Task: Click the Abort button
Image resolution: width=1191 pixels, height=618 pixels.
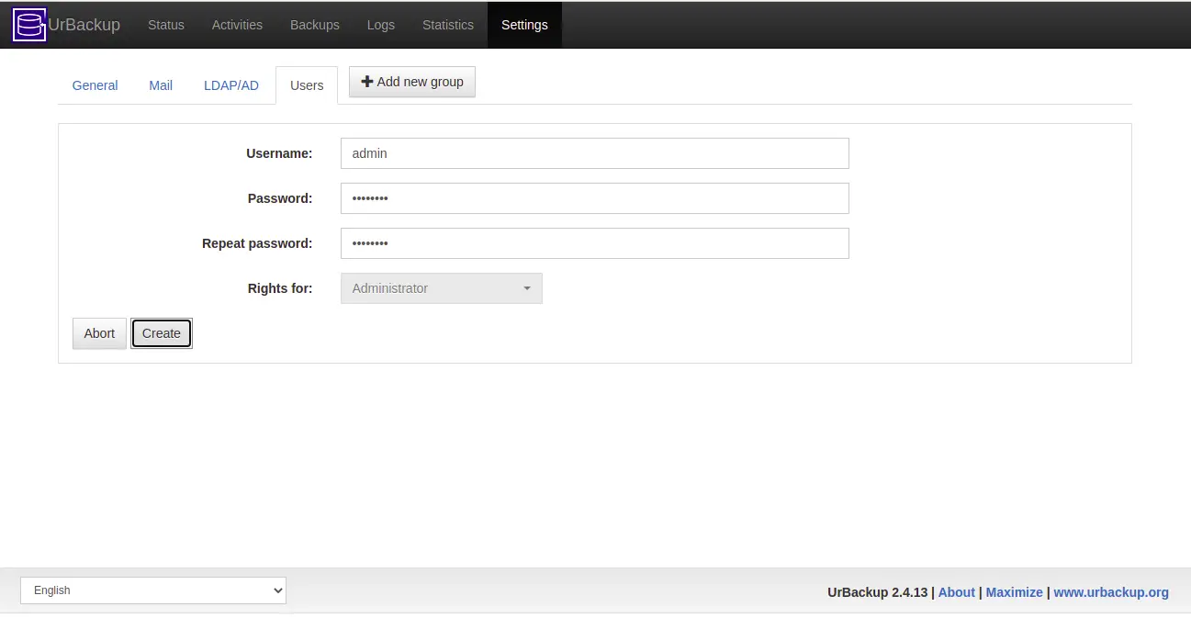Action: (99, 333)
